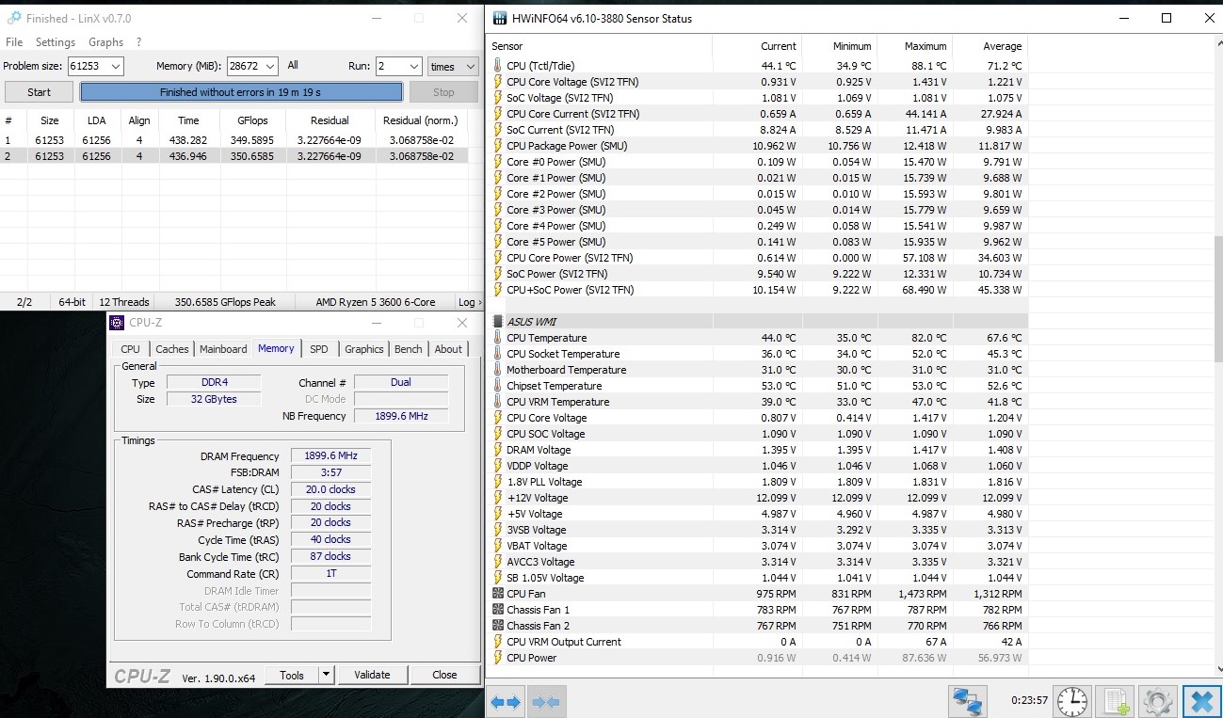This screenshot has width=1223, height=718.
Task: Click the CPU-Z Validate button
Action: pos(372,675)
